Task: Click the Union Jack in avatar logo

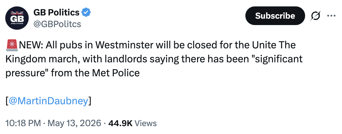Action: (17, 13)
